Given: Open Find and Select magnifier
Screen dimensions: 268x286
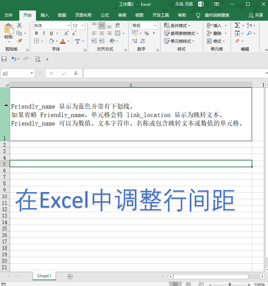Looking at the screenshot, I should click(251, 33).
